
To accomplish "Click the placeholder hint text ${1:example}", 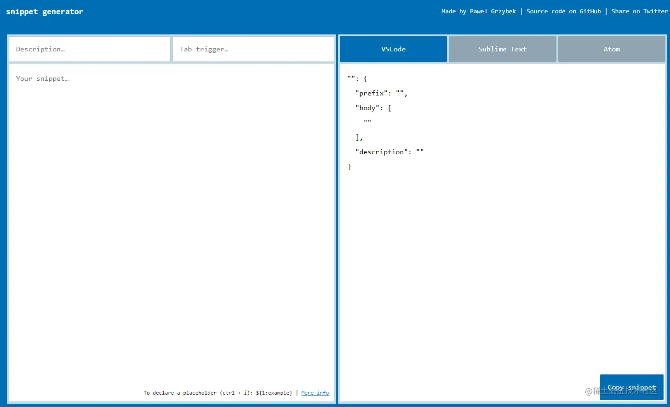I will 274,393.
